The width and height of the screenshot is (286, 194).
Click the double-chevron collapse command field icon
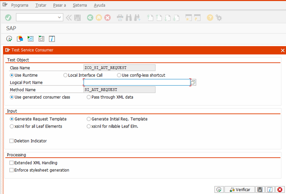pyautogui.click(x=69, y=18)
